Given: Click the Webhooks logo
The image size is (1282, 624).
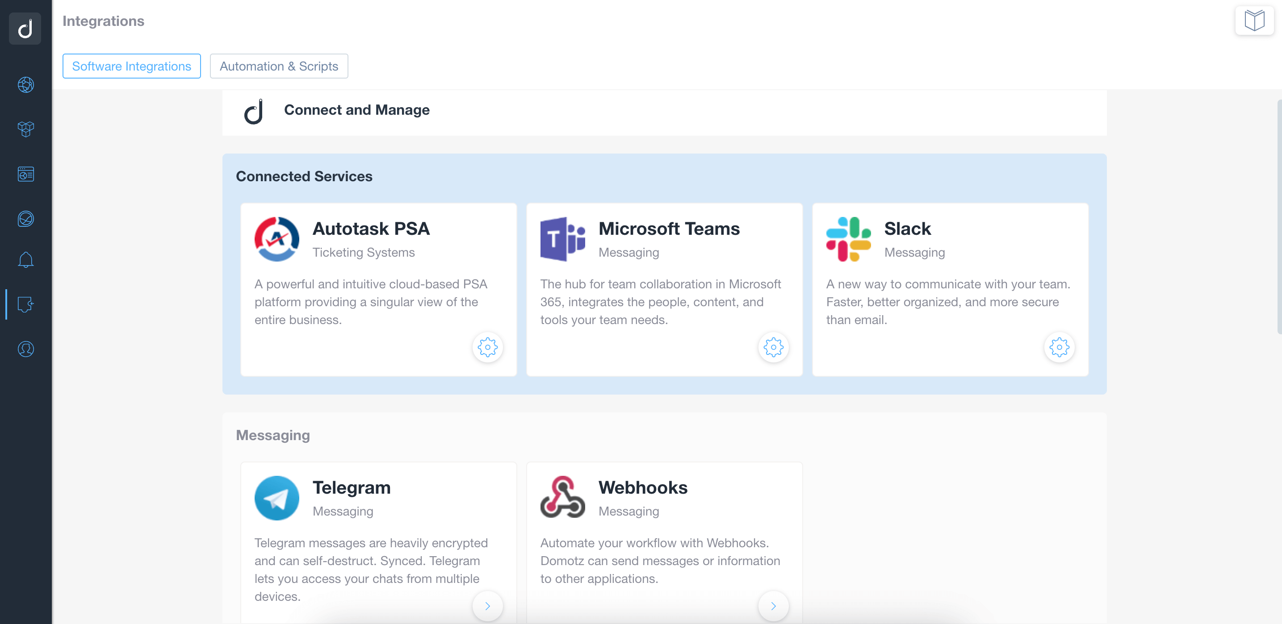Looking at the screenshot, I should 562,498.
